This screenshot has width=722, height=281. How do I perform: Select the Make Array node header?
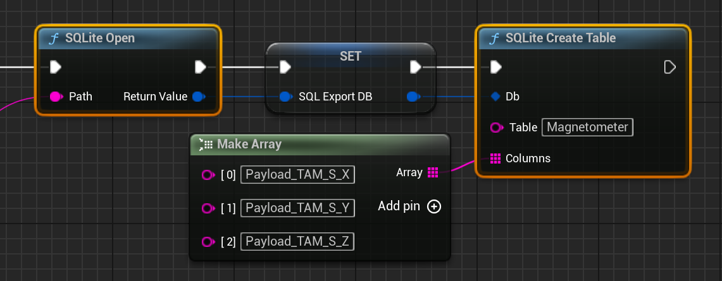point(249,144)
